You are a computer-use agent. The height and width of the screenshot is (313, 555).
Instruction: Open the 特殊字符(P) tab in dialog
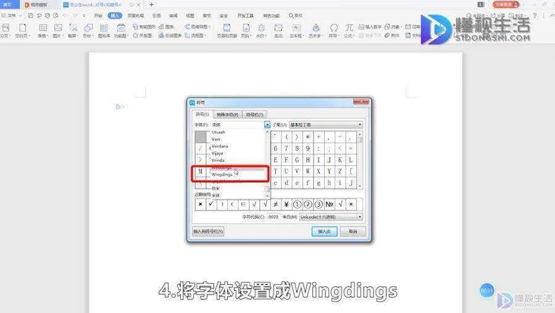[x=227, y=115]
